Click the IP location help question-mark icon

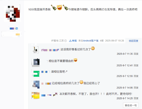click(x=66, y=41)
